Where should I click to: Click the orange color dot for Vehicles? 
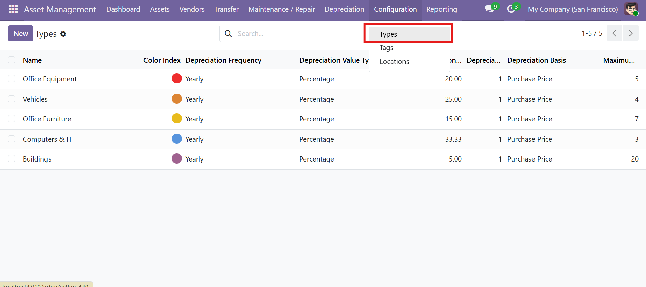[x=177, y=99]
